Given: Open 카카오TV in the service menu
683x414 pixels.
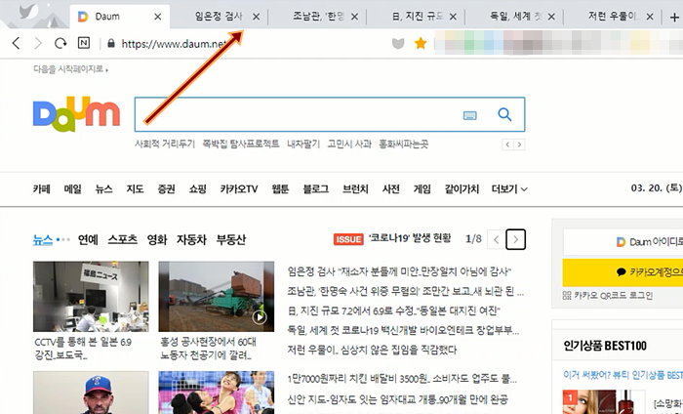Looking at the screenshot, I should (x=239, y=188).
